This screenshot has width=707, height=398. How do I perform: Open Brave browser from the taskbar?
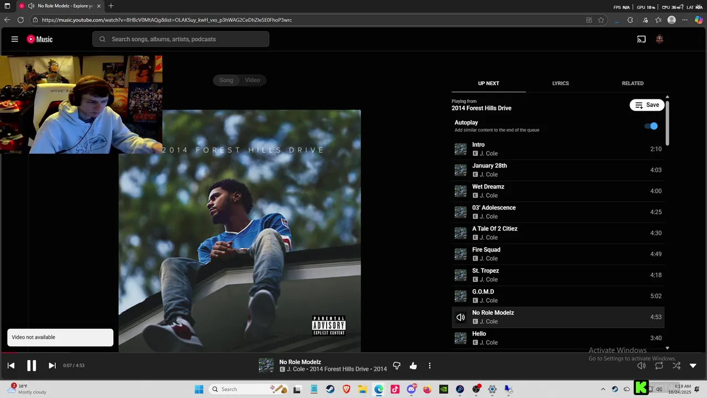pos(346,389)
